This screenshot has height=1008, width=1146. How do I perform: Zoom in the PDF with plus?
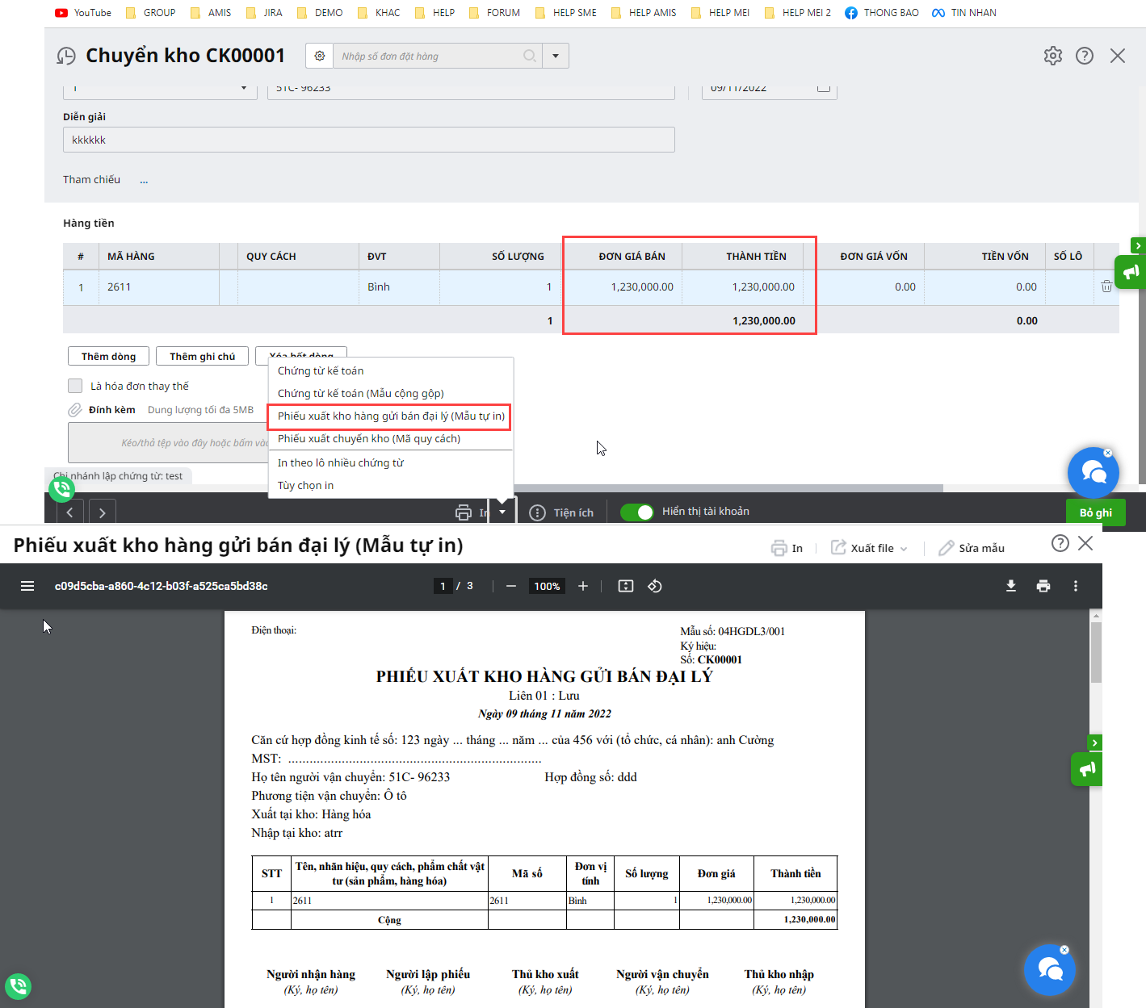coord(583,586)
